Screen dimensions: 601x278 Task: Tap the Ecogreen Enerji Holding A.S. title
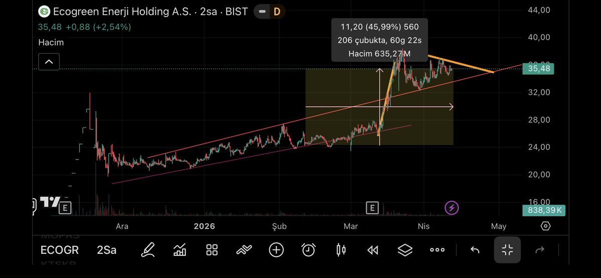coord(122,12)
